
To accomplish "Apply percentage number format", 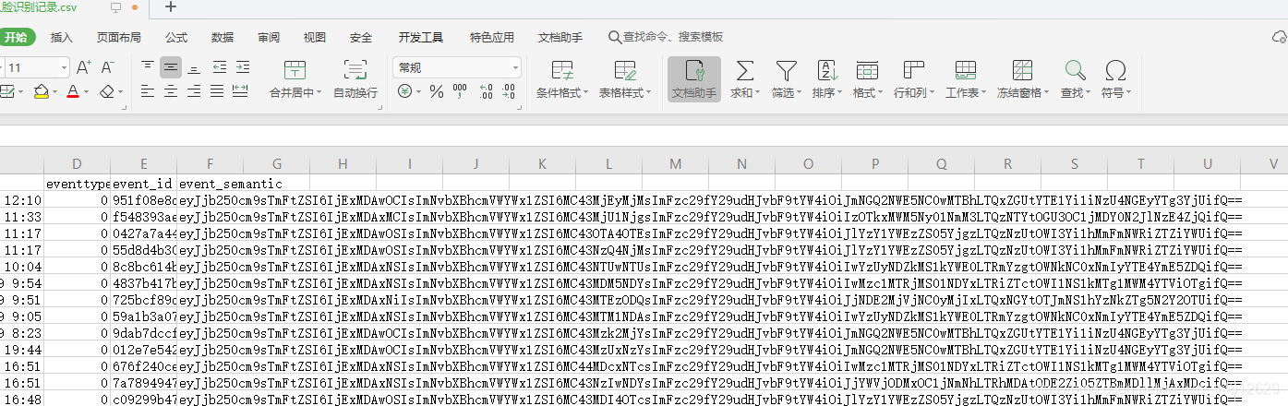I will tap(436, 91).
